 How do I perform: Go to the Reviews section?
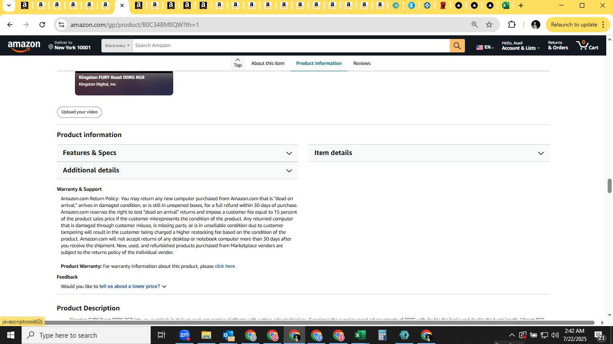tap(362, 63)
